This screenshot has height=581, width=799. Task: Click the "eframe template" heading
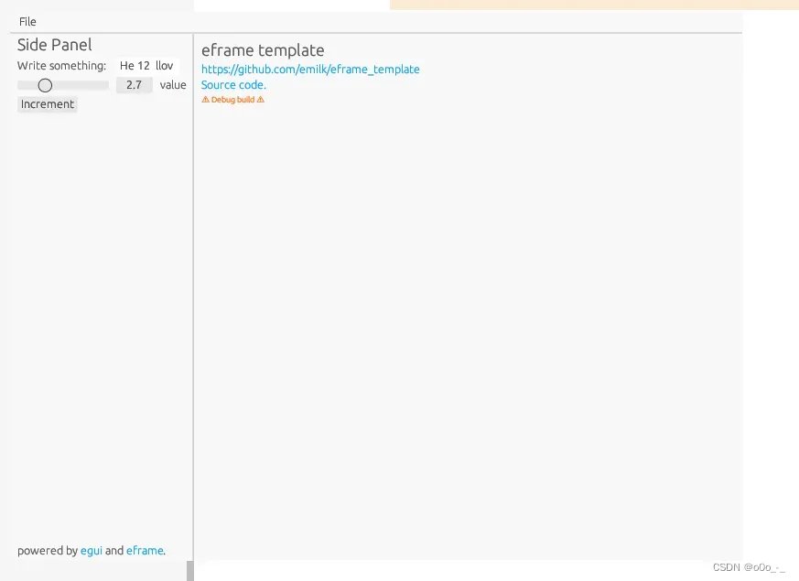(263, 50)
